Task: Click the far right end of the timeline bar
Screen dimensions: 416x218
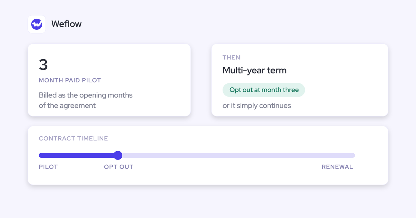Action: click(x=353, y=155)
